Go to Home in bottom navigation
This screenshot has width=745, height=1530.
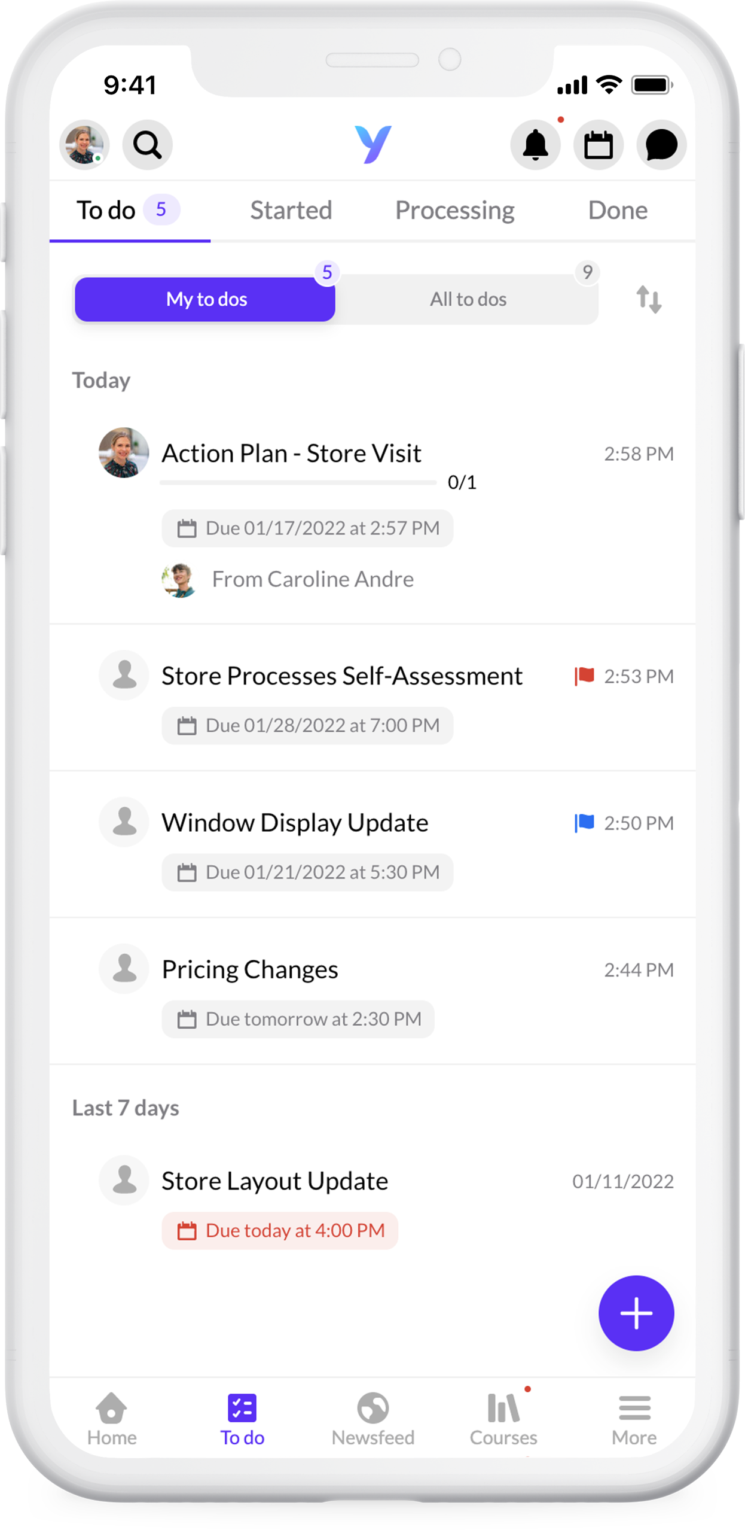[112, 1418]
